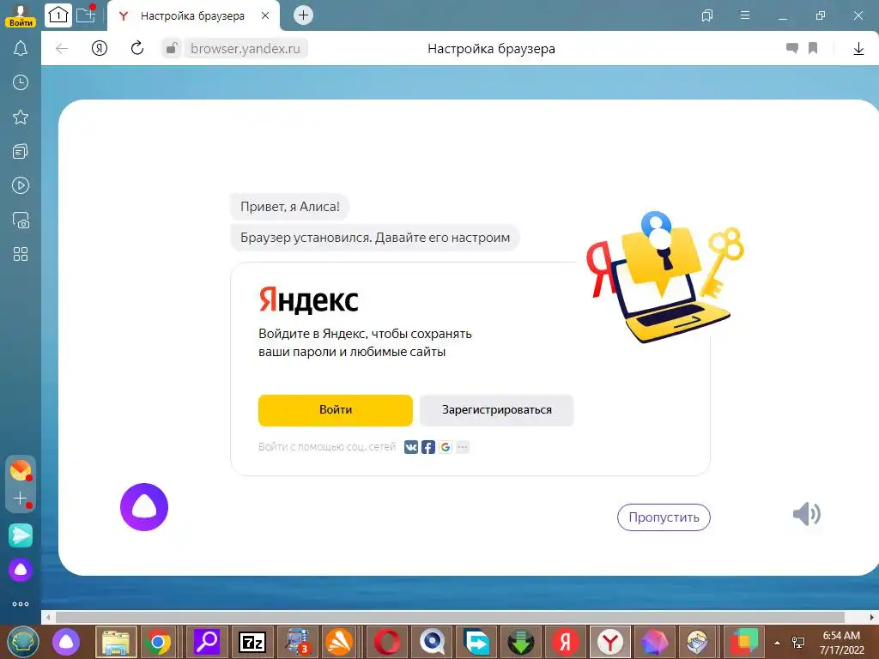Open the new tab group icon
Image resolution: width=879 pixels, height=659 pixels.
pos(86,14)
